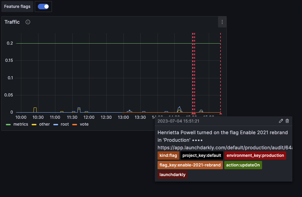
Task: Open the Traffic panel title dropdown
Action: tap(12, 22)
